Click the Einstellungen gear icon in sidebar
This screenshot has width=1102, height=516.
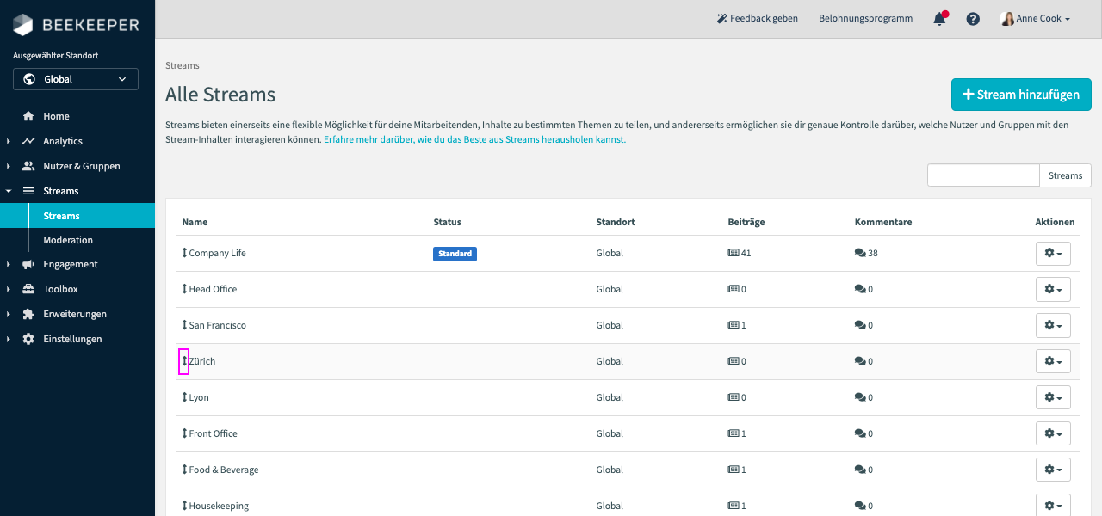pyautogui.click(x=28, y=339)
